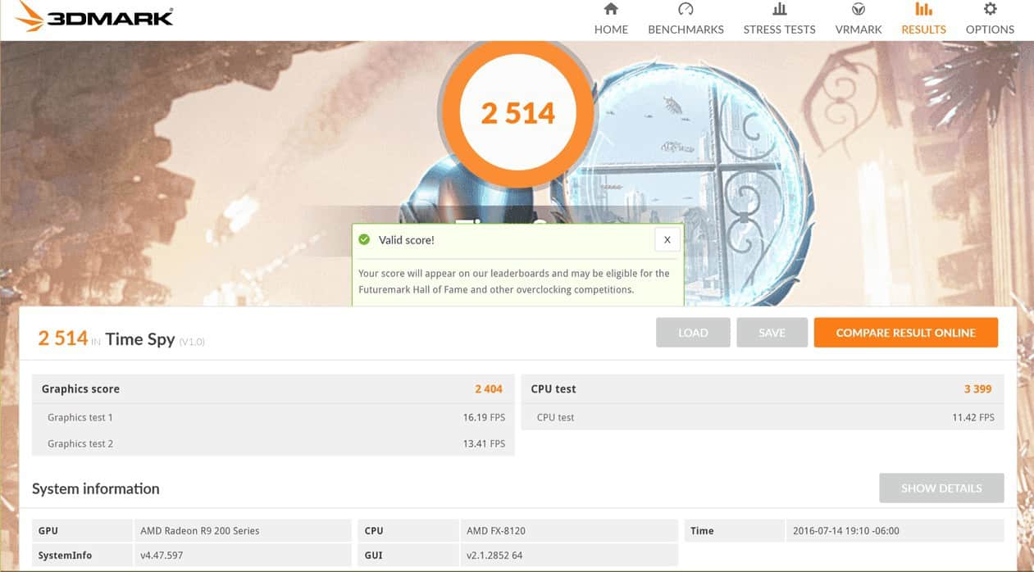Click the Options gear icon
This screenshot has height=572, width=1034.
(x=990, y=9)
